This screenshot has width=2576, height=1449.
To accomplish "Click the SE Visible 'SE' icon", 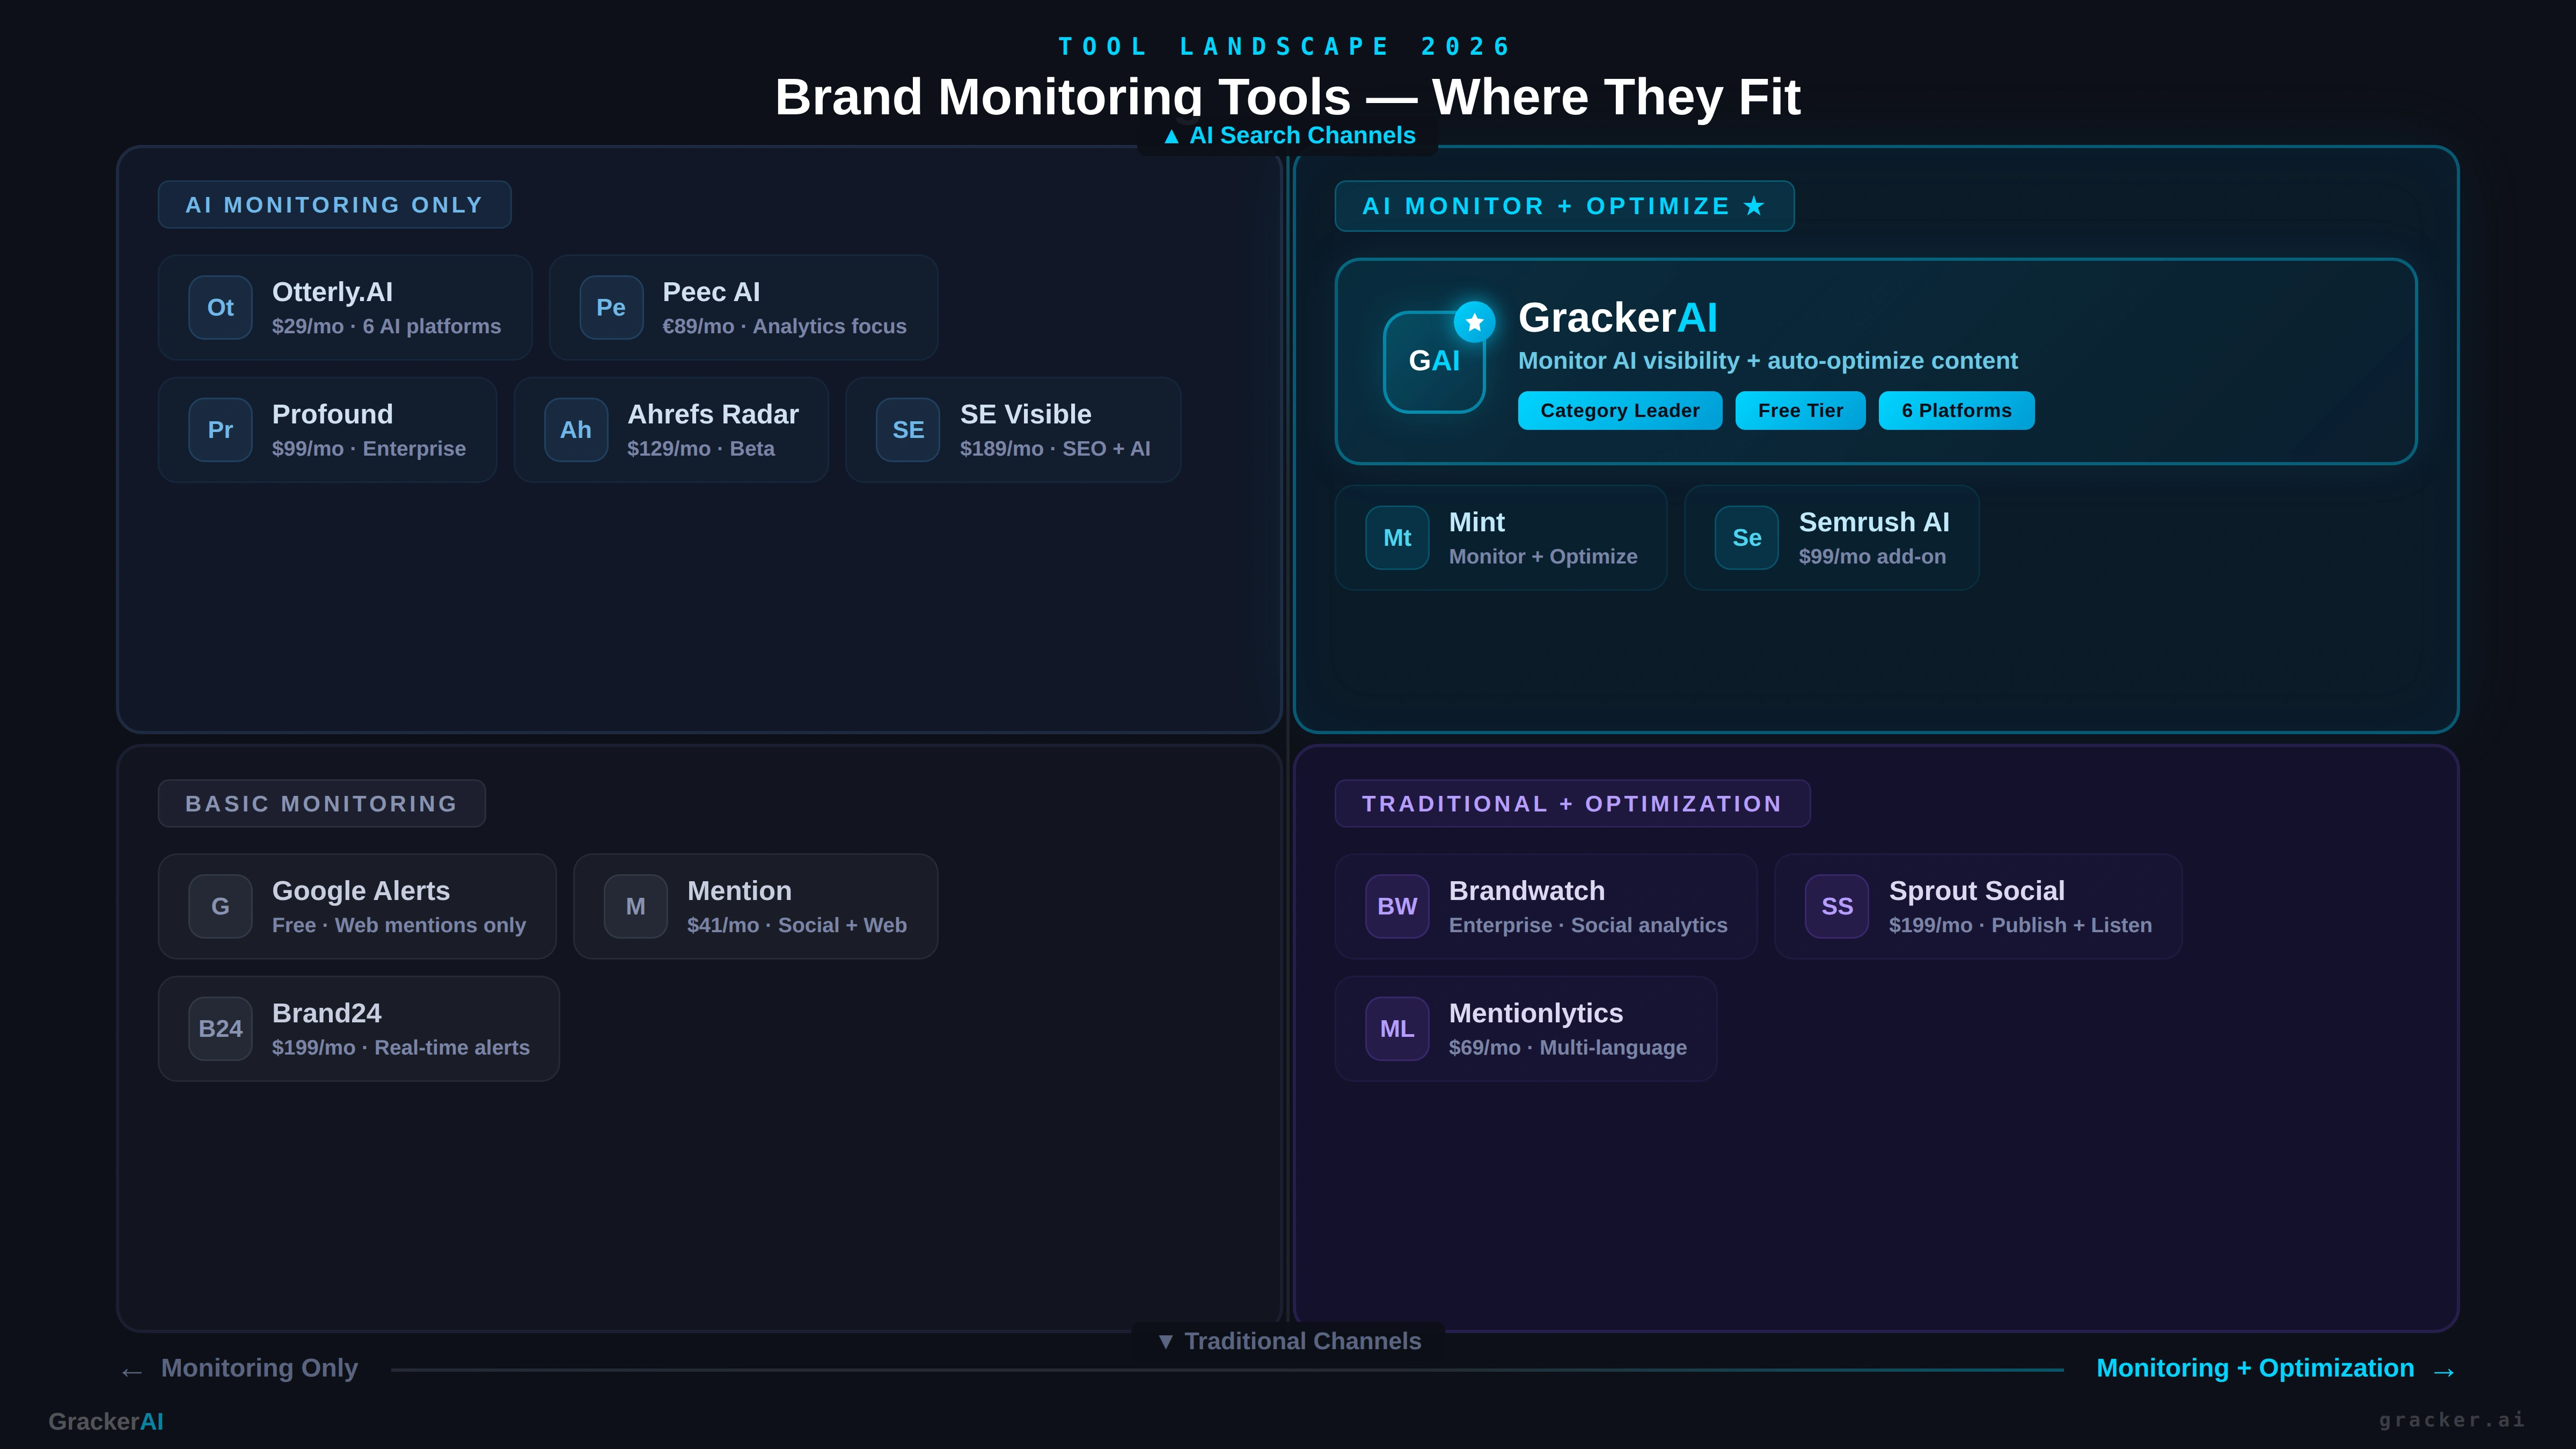I will click(x=908, y=430).
